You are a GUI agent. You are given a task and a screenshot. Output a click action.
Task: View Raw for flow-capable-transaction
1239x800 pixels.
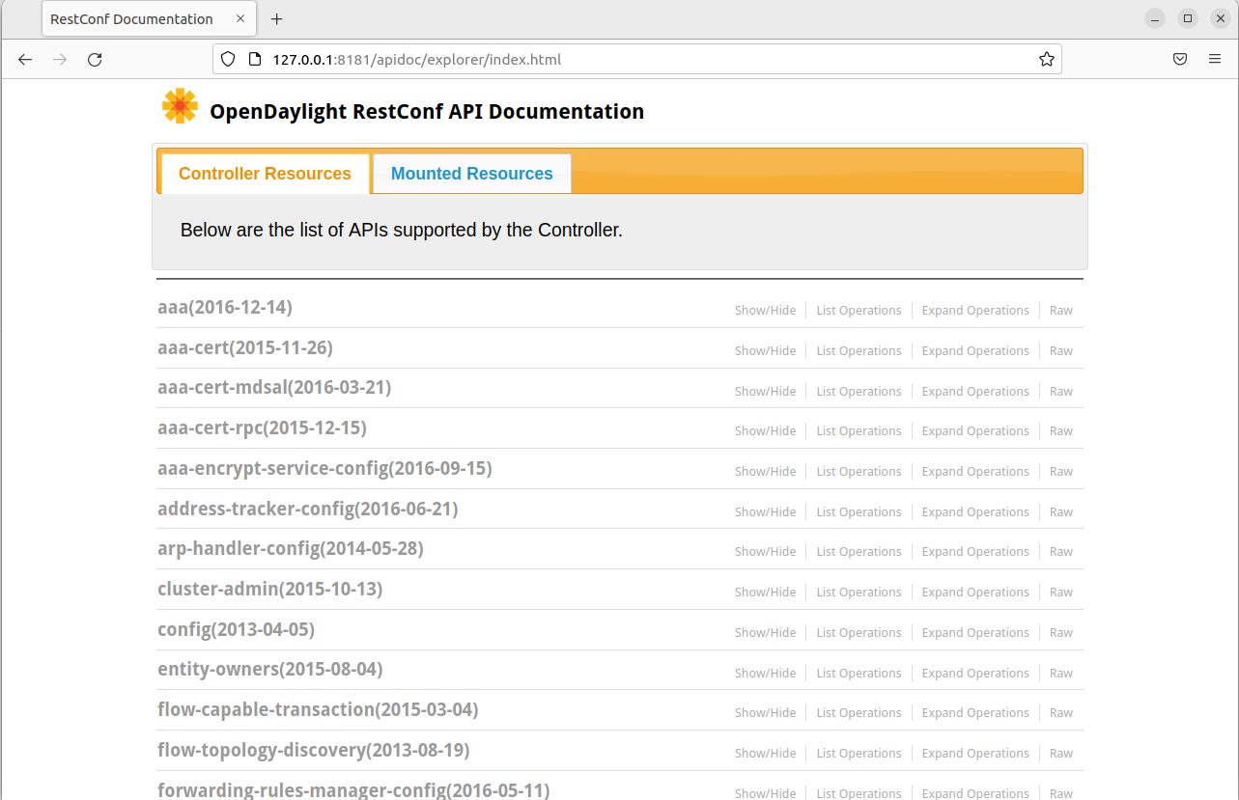pos(1061,713)
